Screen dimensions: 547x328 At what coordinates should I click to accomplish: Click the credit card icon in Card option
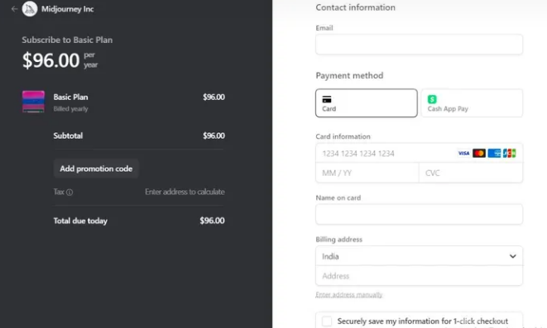click(x=327, y=100)
